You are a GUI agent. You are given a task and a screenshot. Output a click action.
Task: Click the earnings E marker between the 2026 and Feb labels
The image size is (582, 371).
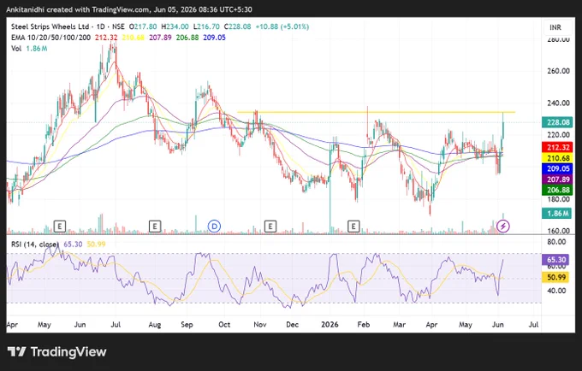[353, 226]
